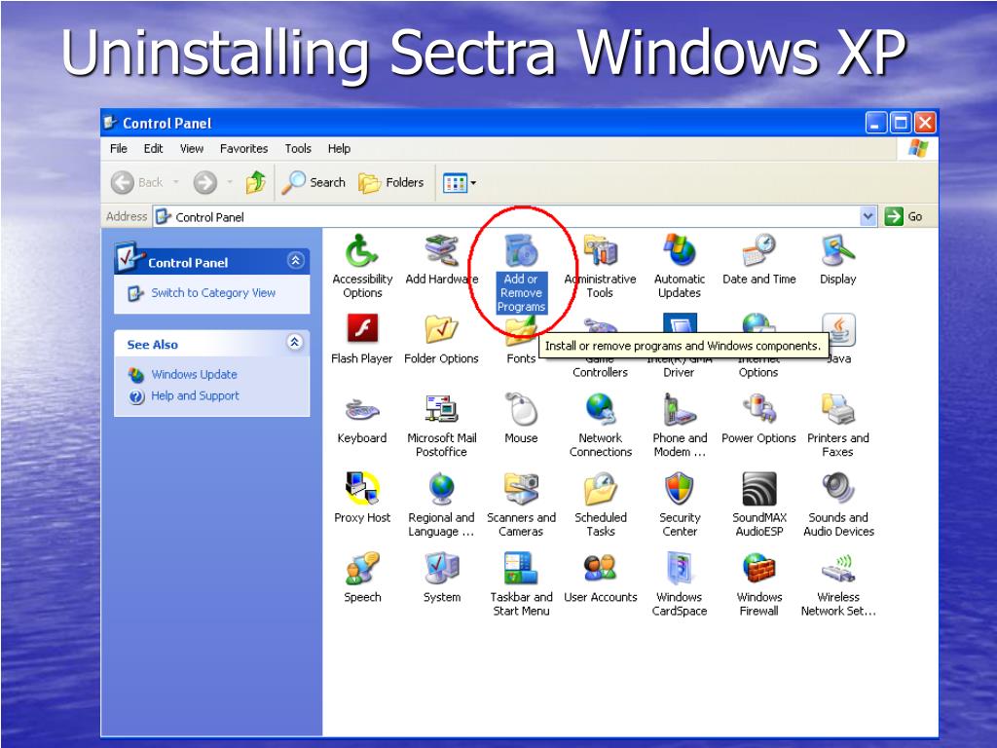Open Sounds and Audio Devices

click(x=837, y=489)
